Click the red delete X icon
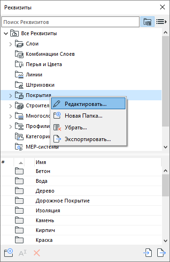This screenshot has width=170, height=262. click(x=37, y=253)
